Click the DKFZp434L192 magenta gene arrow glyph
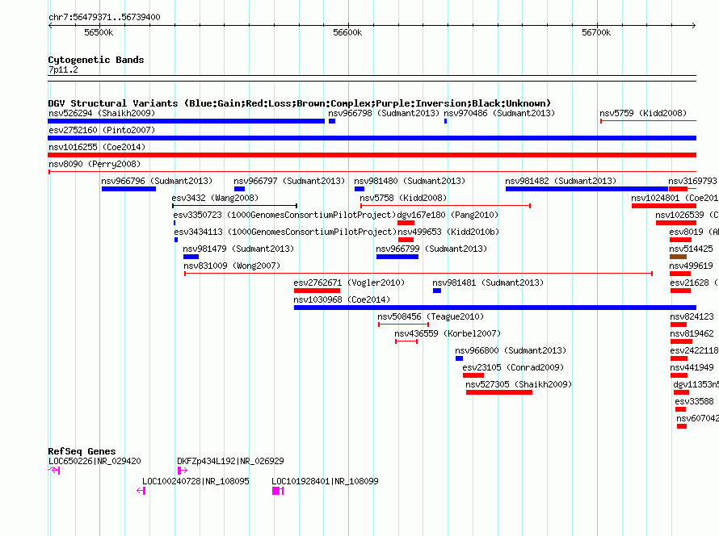The width and height of the screenshot is (719, 536). (183, 470)
